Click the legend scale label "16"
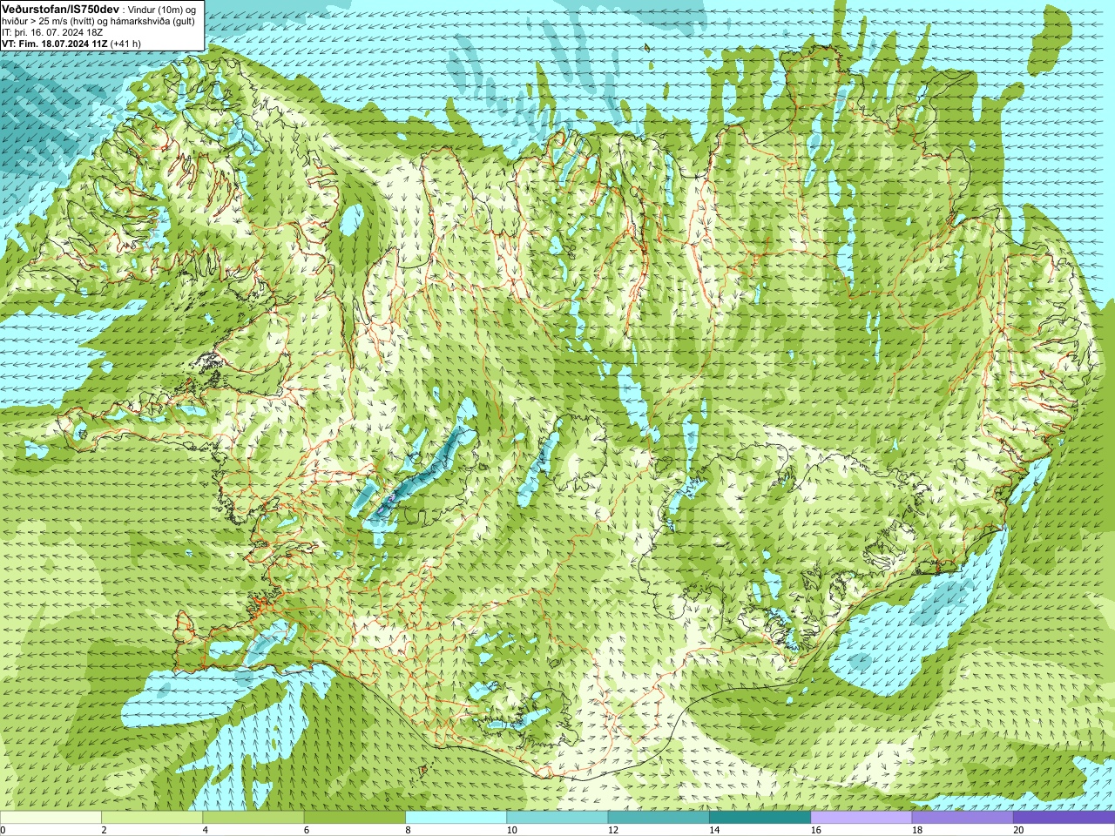The image size is (1115, 836). pyautogui.click(x=815, y=830)
